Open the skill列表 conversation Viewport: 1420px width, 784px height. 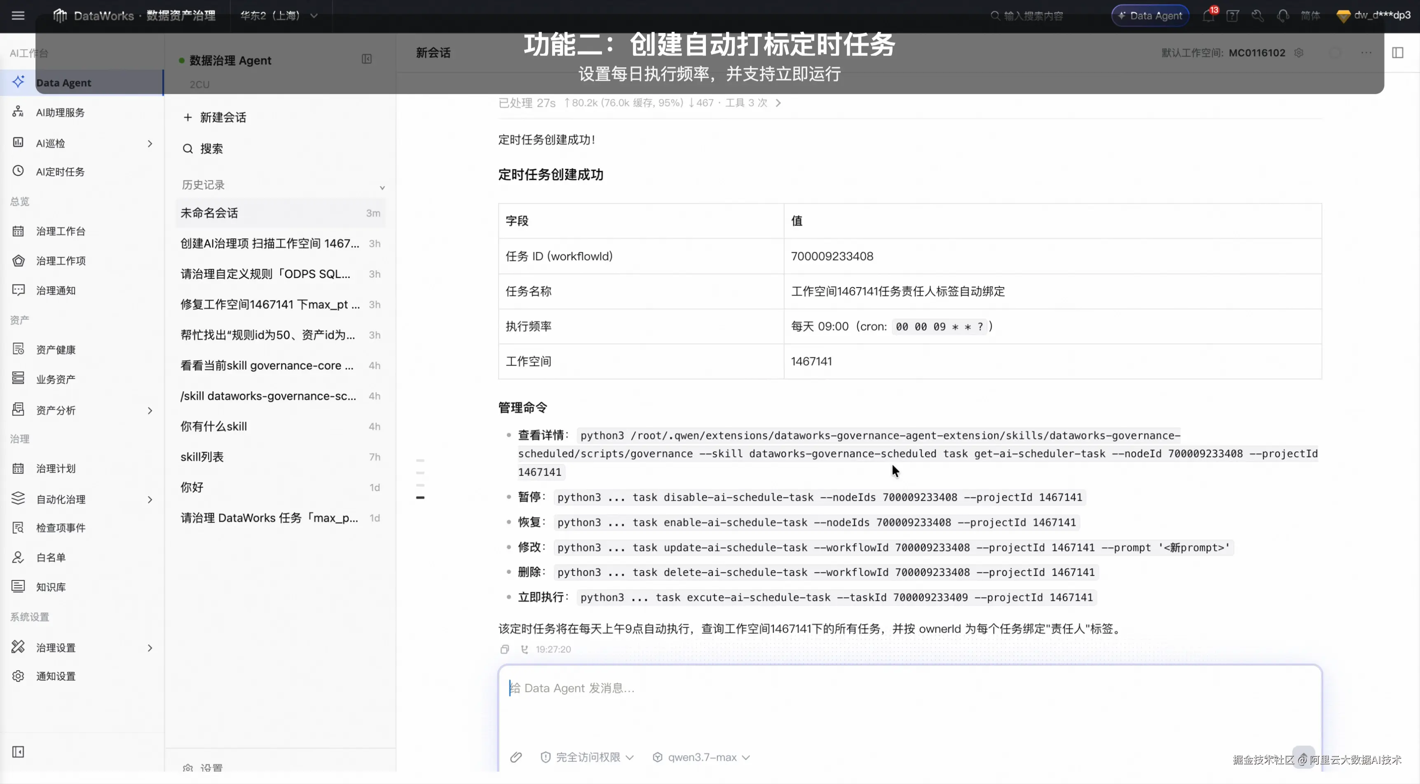click(x=281, y=456)
